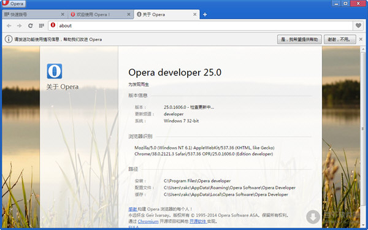Switch to the 快速拨号 tab
368x230 pixels.
pyautogui.click(x=34, y=14)
